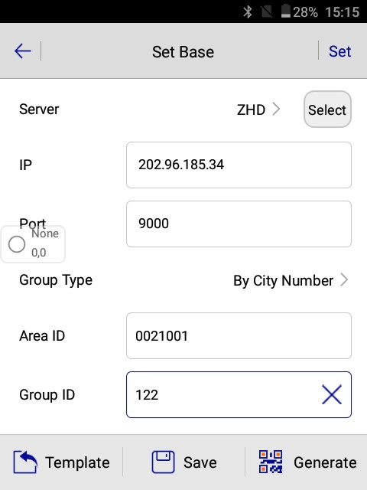This screenshot has width=367, height=490.
Task: Focus the Group ID field with 122
Action: [x=239, y=395]
